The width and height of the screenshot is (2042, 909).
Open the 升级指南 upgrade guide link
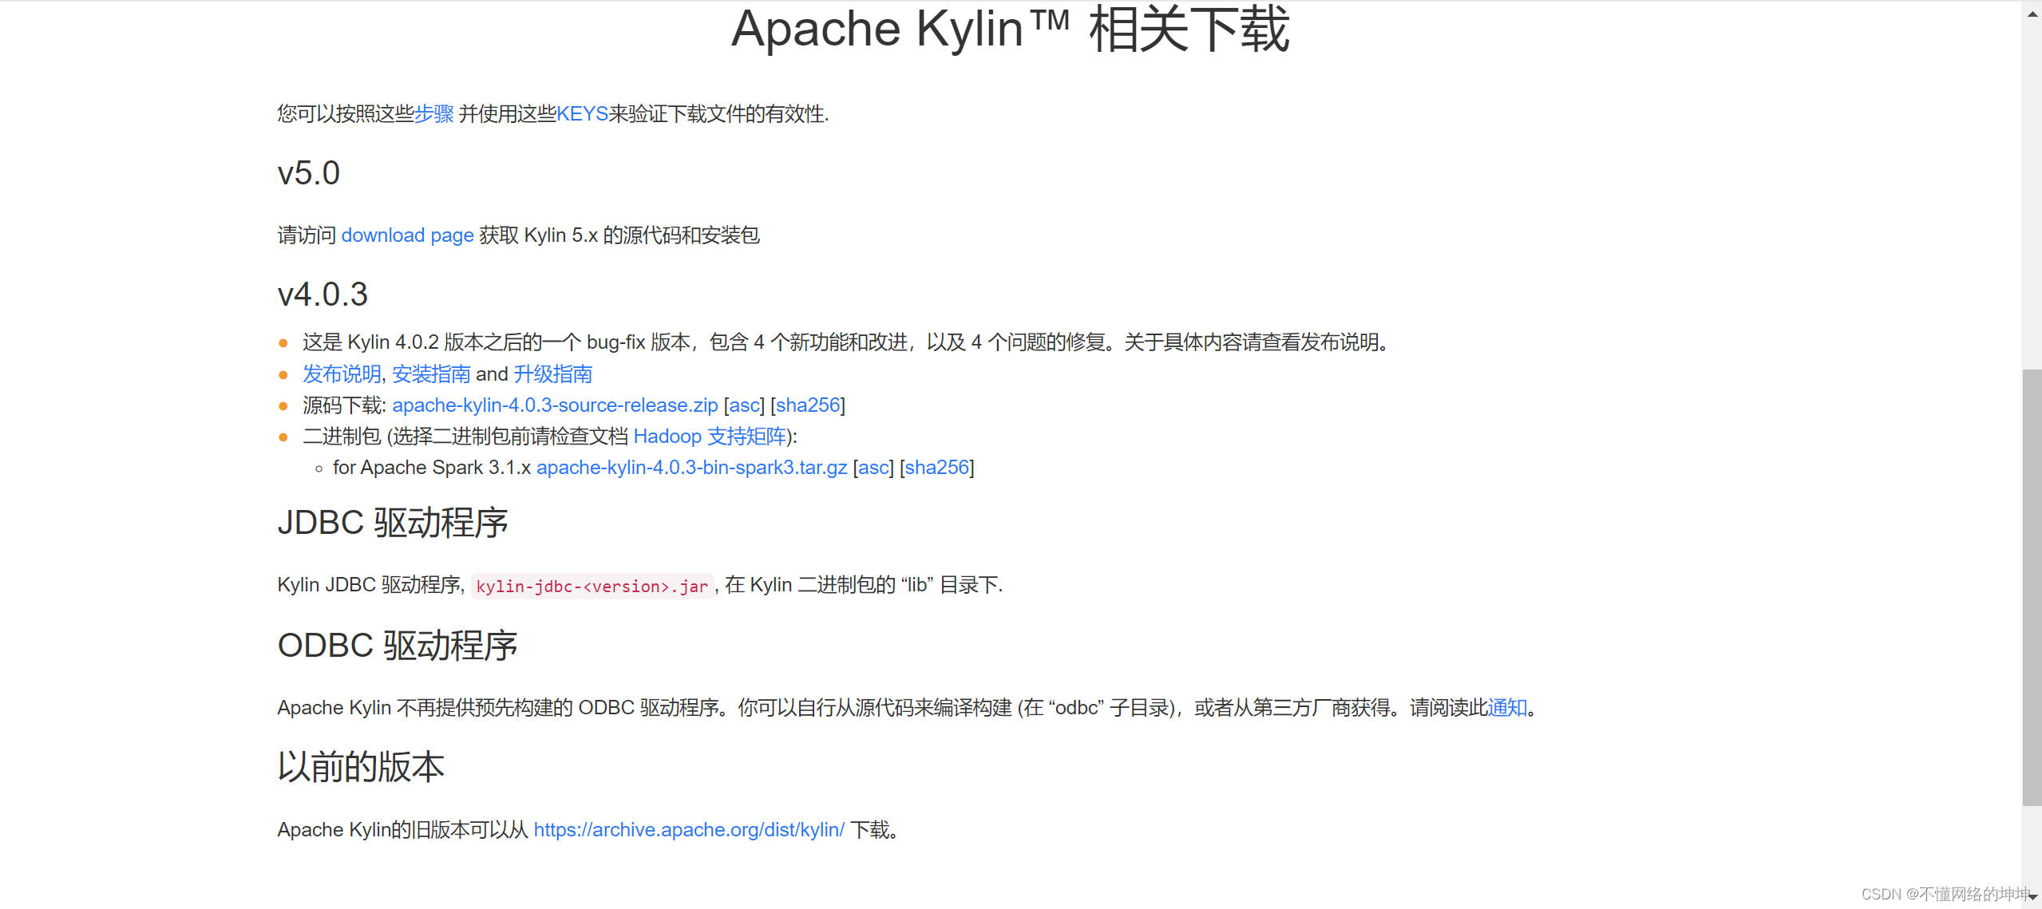(552, 374)
